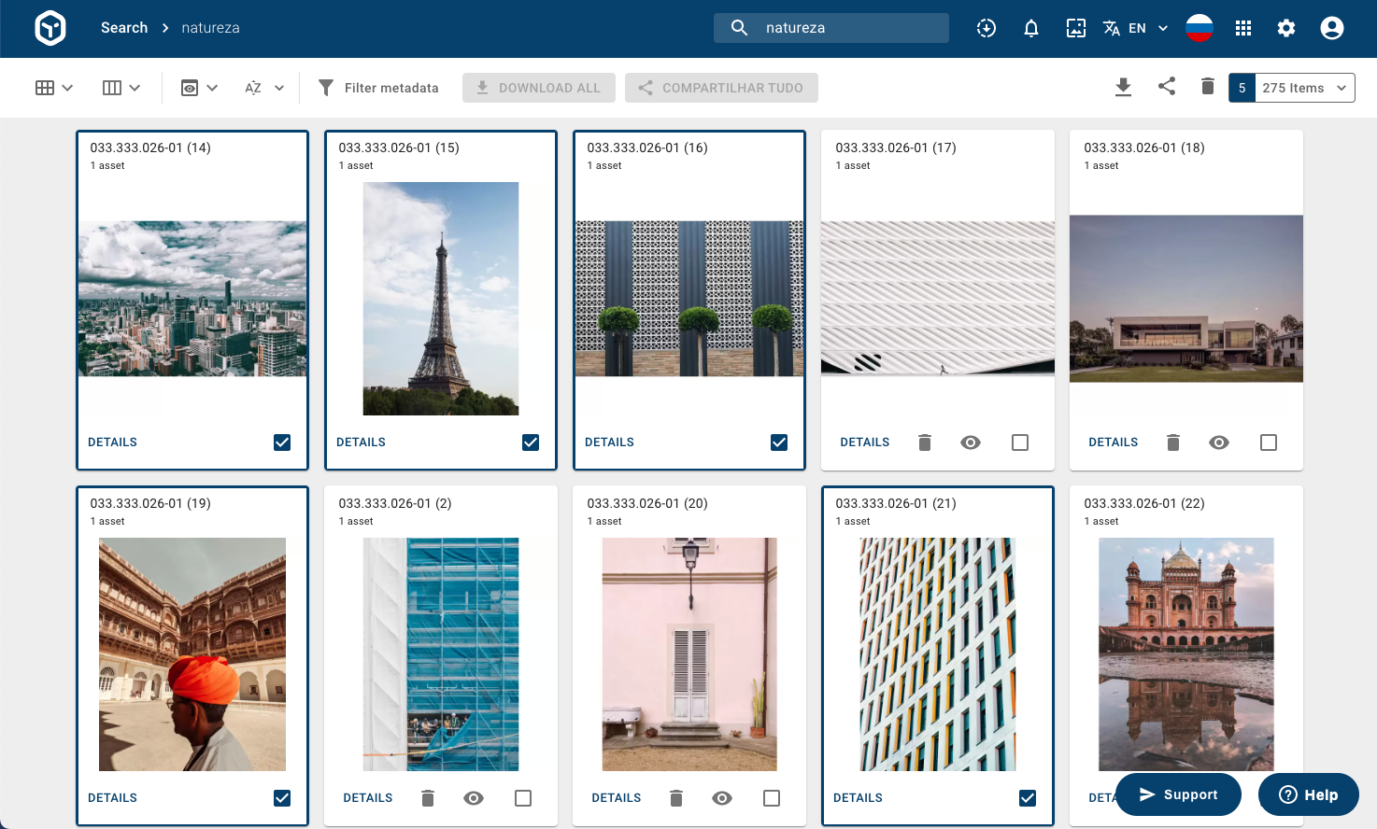Click the search magnifier icon
The width and height of the screenshot is (1377, 829).
[x=739, y=28]
